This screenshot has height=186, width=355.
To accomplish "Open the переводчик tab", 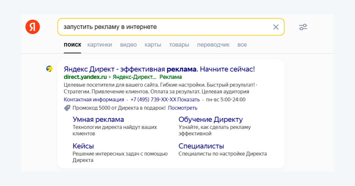I will click(x=213, y=45).
